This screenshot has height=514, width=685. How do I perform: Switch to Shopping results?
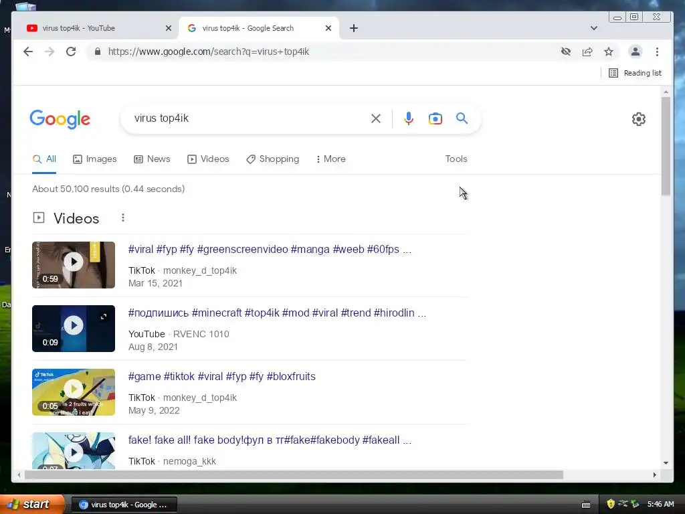click(273, 159)
